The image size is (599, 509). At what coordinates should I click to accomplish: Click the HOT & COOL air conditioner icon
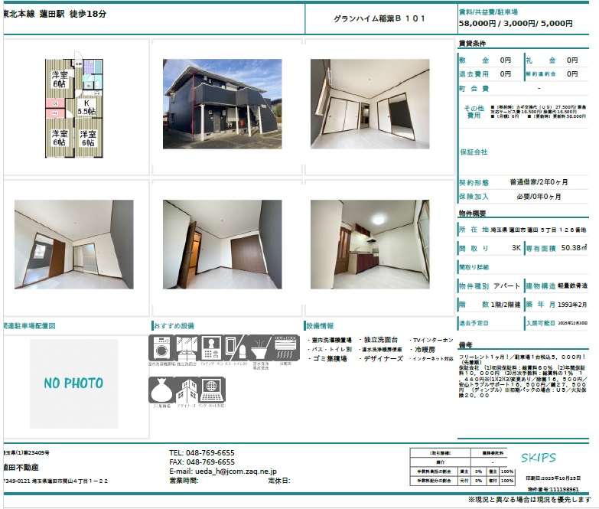[286, 348]
